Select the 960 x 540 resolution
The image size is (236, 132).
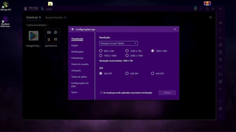click(x=107, y=51)
